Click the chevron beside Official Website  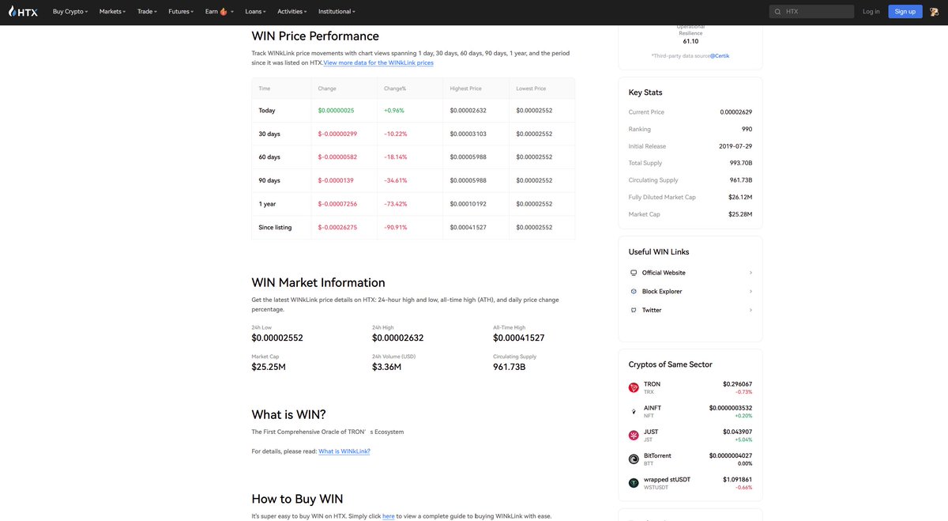click(750, 273)
